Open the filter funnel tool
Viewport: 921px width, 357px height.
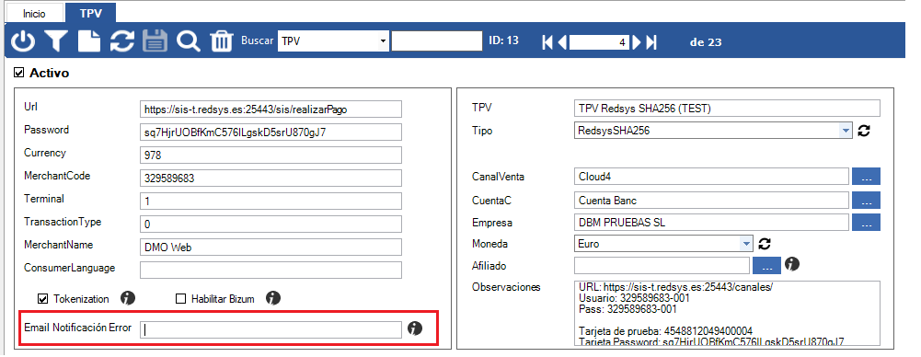click(x=57, y=41)
